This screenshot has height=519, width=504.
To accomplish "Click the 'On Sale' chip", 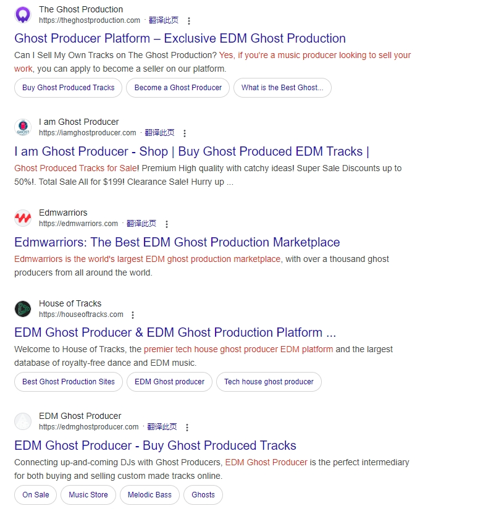I will pyautogui.click(x=35, y=495).
